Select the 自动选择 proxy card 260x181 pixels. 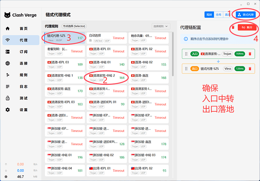point(107,38)
